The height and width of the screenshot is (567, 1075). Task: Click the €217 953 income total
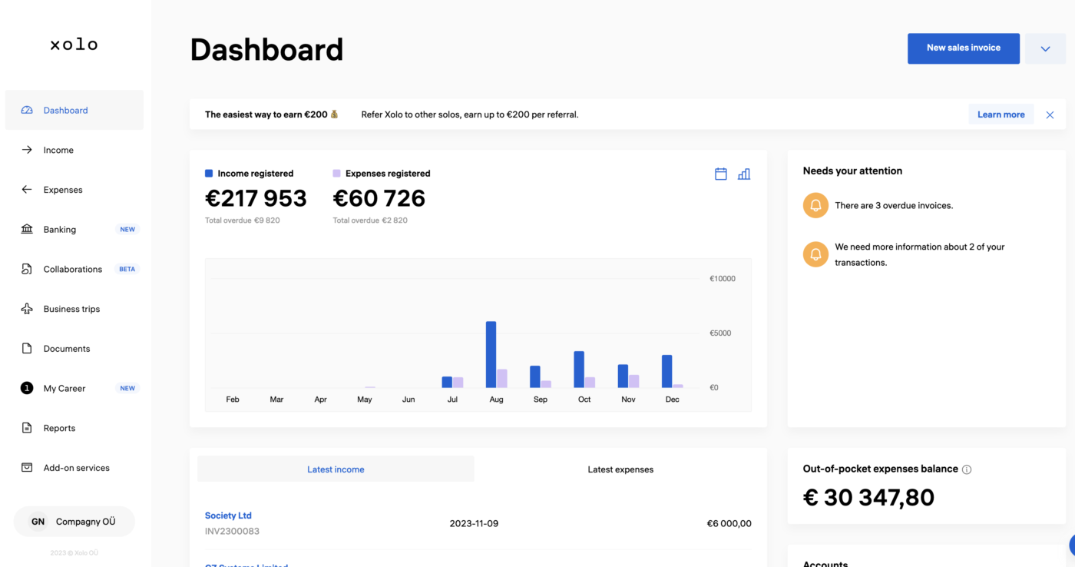point(256,198)
